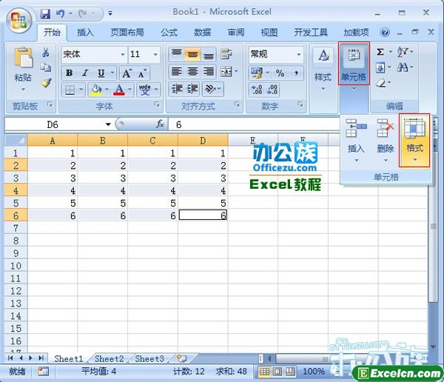Viewport: 444px width, 382px height.
Task: Align text to bottom of cell
Action: point(209,54)
